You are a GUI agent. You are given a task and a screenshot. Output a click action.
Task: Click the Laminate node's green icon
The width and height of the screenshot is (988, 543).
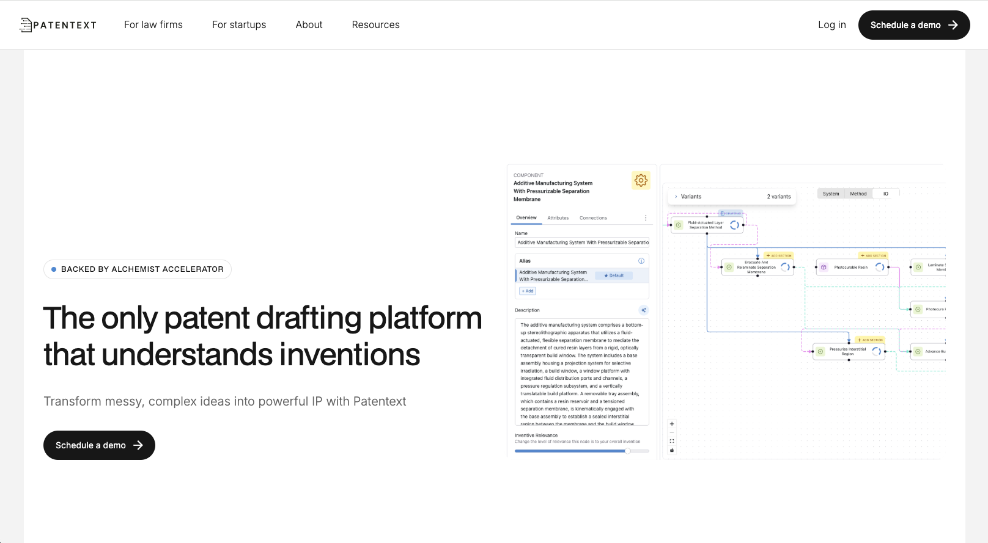coord(918,267)
